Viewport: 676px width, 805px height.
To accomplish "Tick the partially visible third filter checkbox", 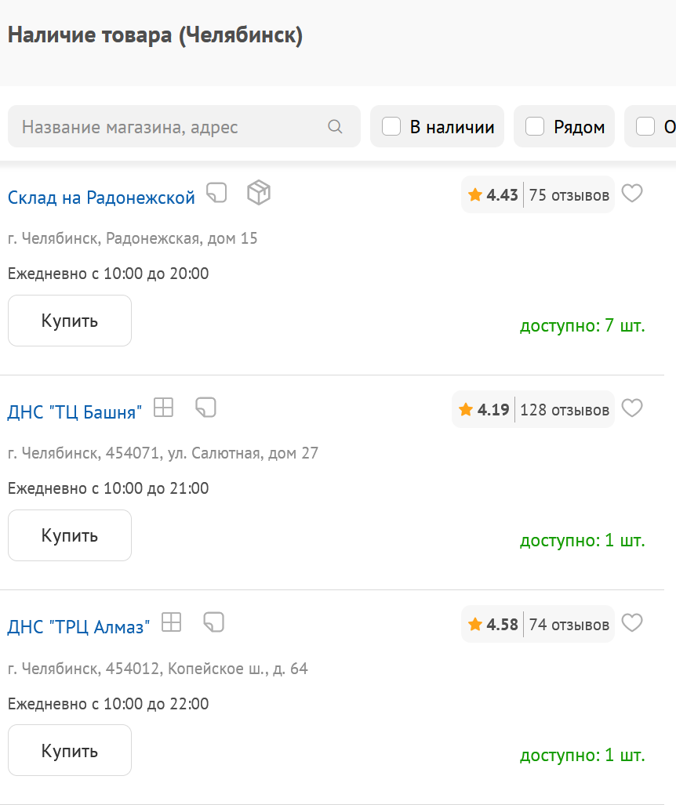I will 645,126.
